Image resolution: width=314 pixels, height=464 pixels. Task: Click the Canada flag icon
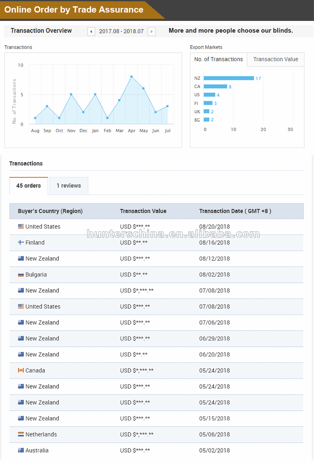(x=21, y=370)
